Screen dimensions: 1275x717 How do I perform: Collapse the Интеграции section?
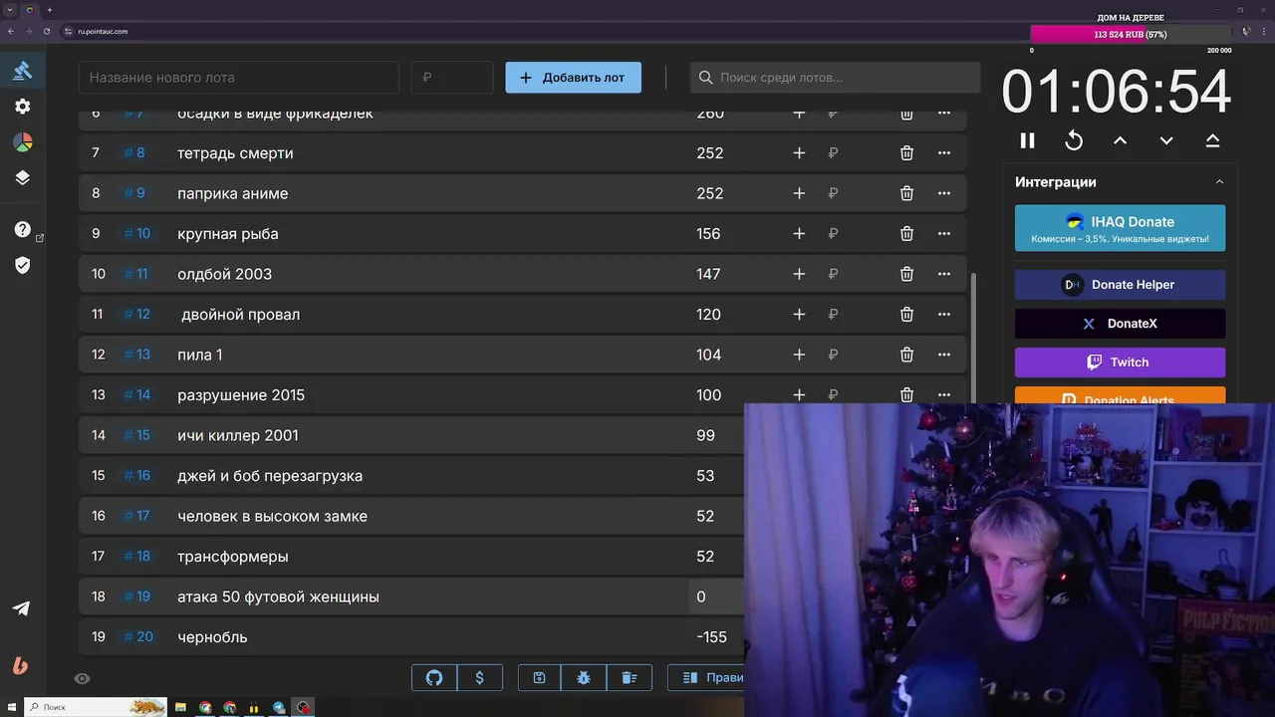point(1219,182)
